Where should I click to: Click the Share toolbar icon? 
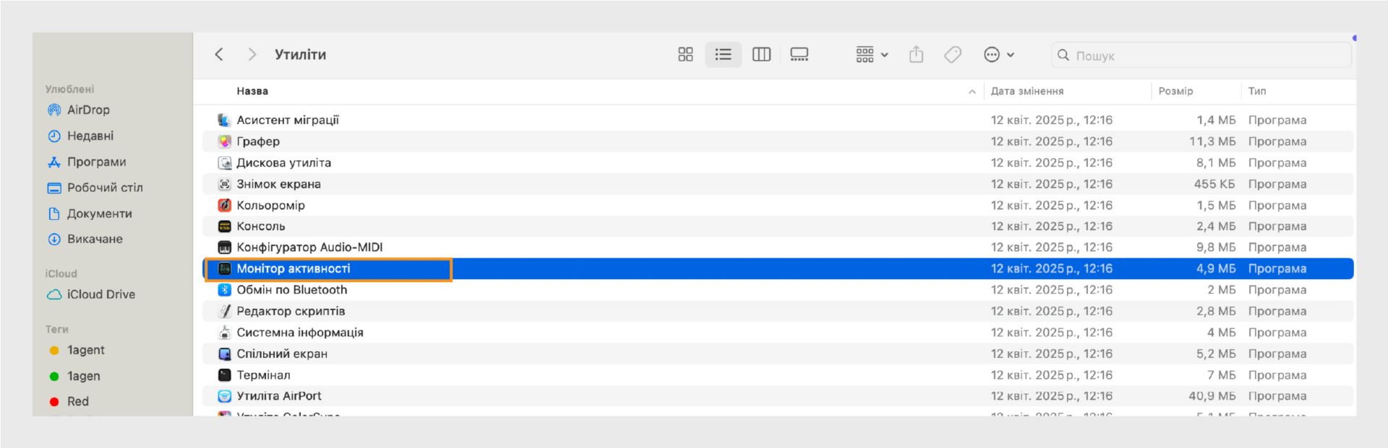tap(916, 55)
